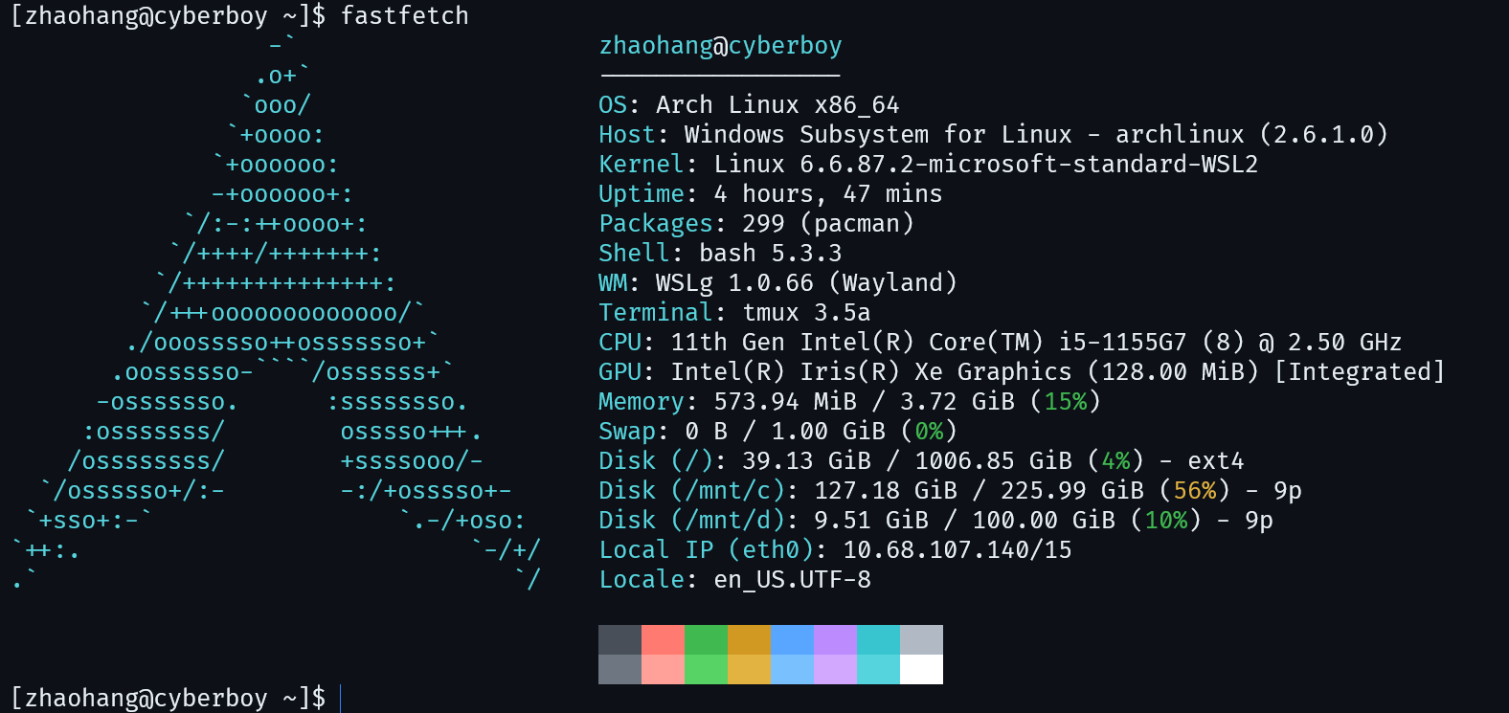Click the amber yellow swatch in top row
The image size is (1509, 713).
[749, 639]
